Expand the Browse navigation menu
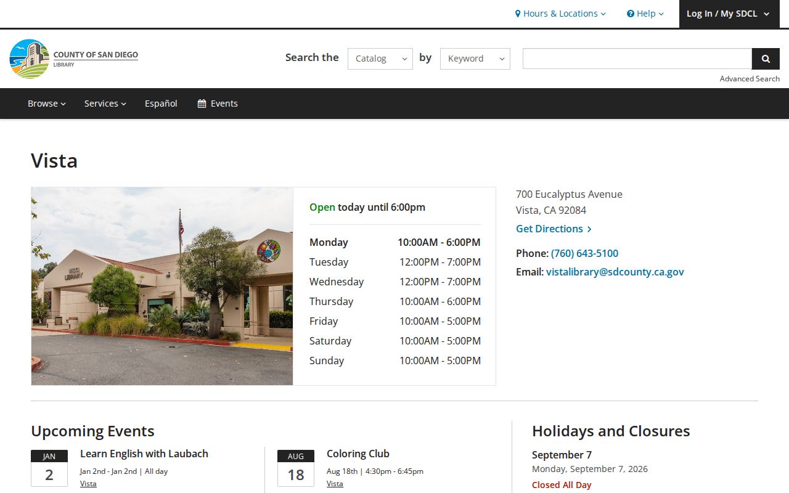 [x=47, y=104]
